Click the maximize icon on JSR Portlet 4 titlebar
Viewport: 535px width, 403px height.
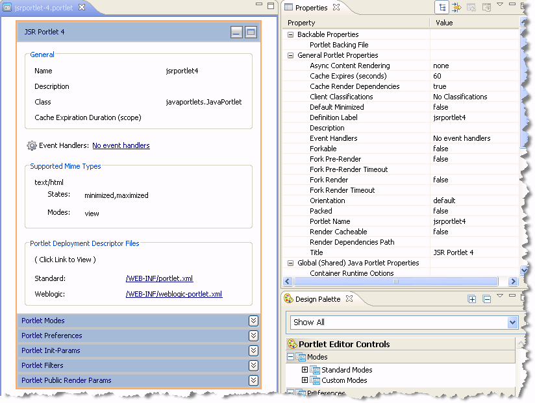[251, 32]
